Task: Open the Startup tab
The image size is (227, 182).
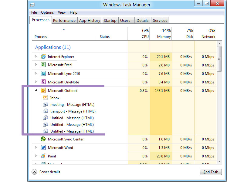Action: [x=110, y=20]
